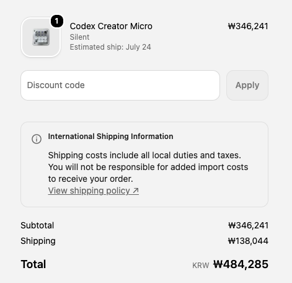Open the View shipping policy link

[x=94, y=191]
